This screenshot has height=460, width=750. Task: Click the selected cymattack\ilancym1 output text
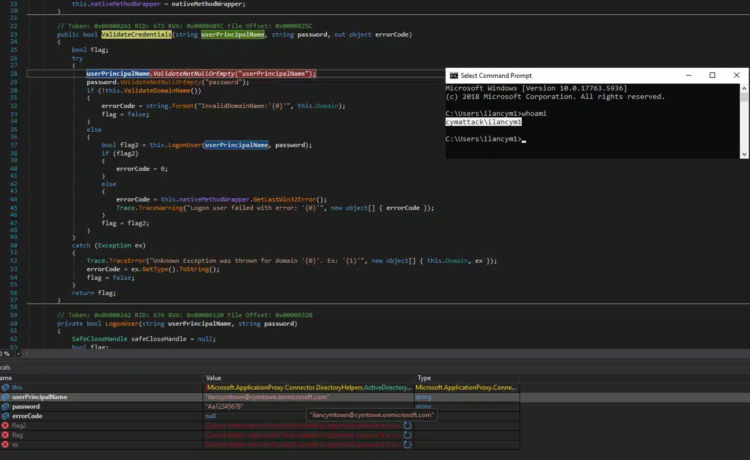tap(484, 122)
